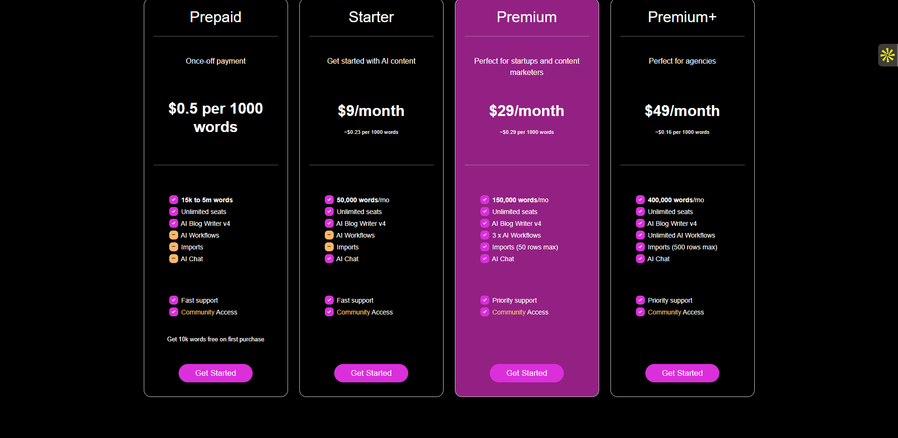Click the checkmark icon beside 50,000 words/mo
The height and width of the screenshot is (438, 898).
tap(329, 200)
